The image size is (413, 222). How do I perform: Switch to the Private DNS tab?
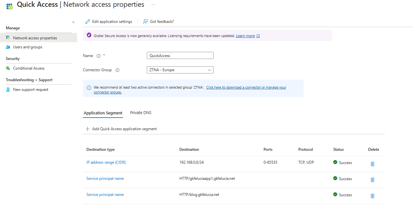tap(140, 112)
